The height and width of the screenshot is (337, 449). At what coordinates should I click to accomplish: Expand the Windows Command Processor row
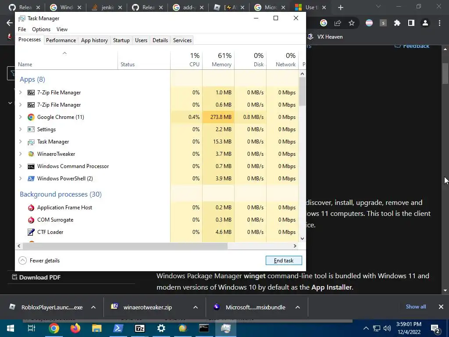coord(20,166)
